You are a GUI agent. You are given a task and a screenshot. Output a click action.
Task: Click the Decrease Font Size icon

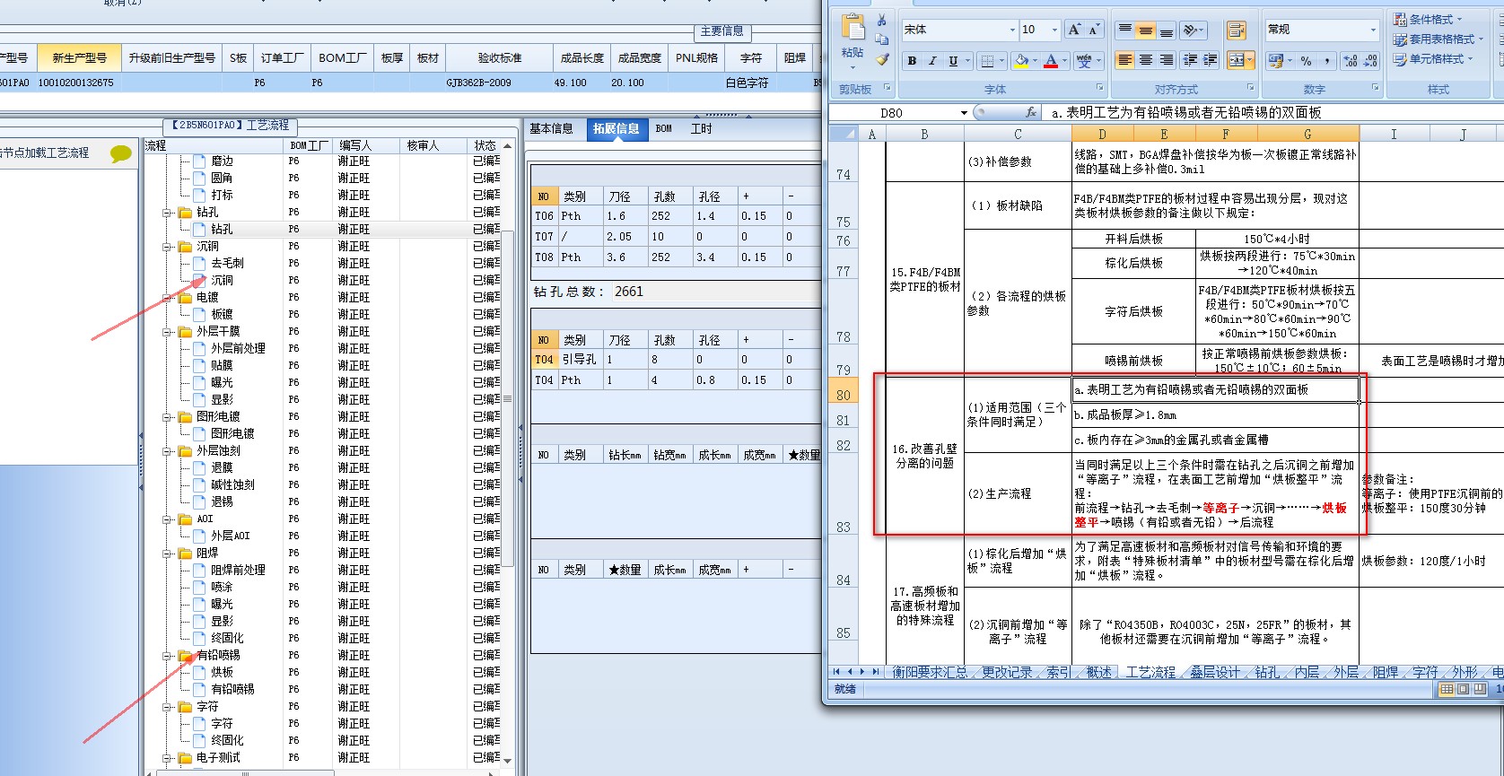pyautogui.click(x=1093, y=30)
